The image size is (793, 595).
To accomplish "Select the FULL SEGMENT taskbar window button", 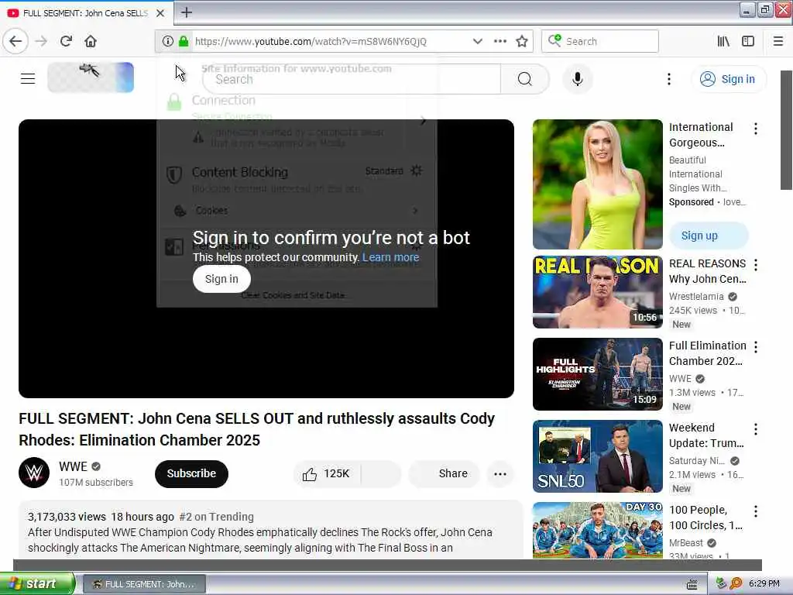I will click(x=144, y=584).
